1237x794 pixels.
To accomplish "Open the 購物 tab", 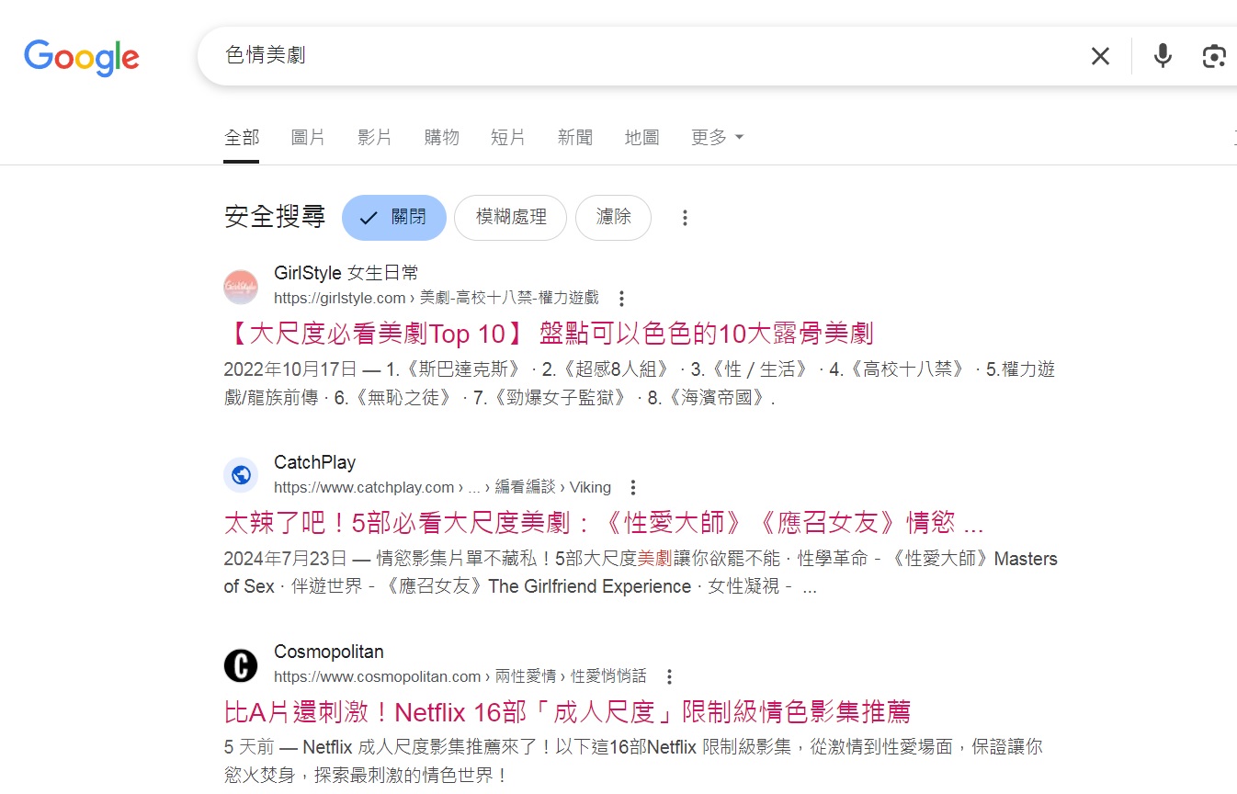I will point(441,137).
